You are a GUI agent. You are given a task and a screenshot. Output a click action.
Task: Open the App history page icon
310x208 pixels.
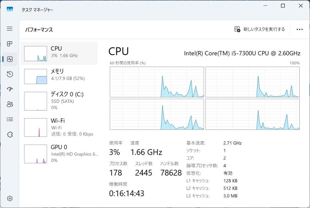click(x=9, y=74)
